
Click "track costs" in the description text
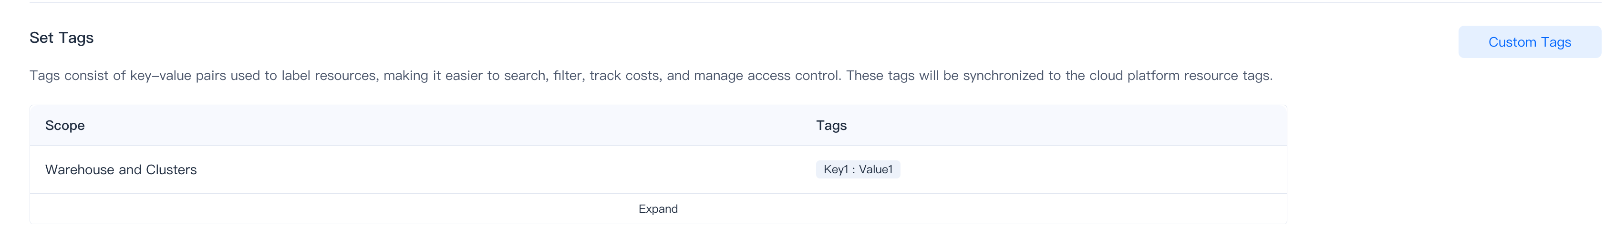pyautogui.click(x=624, y=76)
